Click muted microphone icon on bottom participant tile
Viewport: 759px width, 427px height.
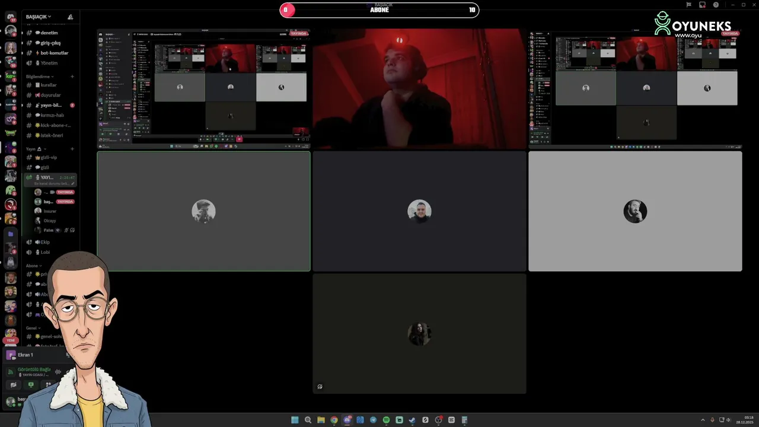coord(320,387)
